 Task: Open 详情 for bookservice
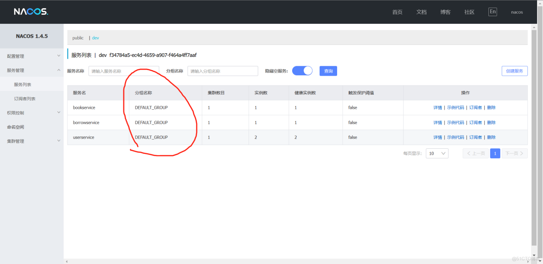438,107
